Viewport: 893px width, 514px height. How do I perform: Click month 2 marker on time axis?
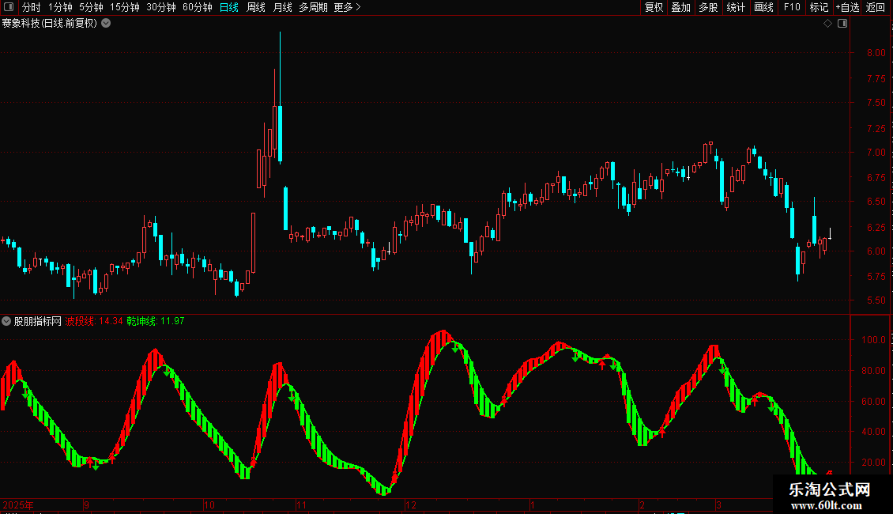[642, 505]
